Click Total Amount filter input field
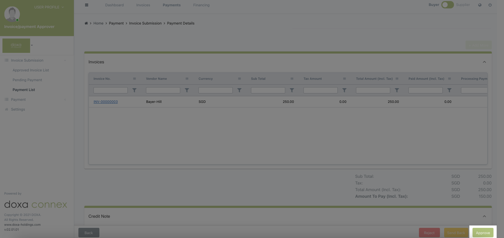Viewport: 504px width, 238px height. 373,90
